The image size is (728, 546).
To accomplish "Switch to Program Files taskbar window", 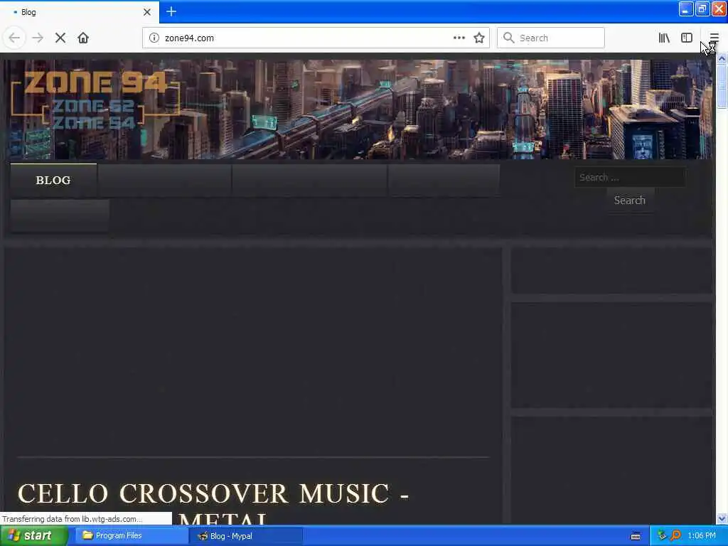I will (x=132, y=536).
